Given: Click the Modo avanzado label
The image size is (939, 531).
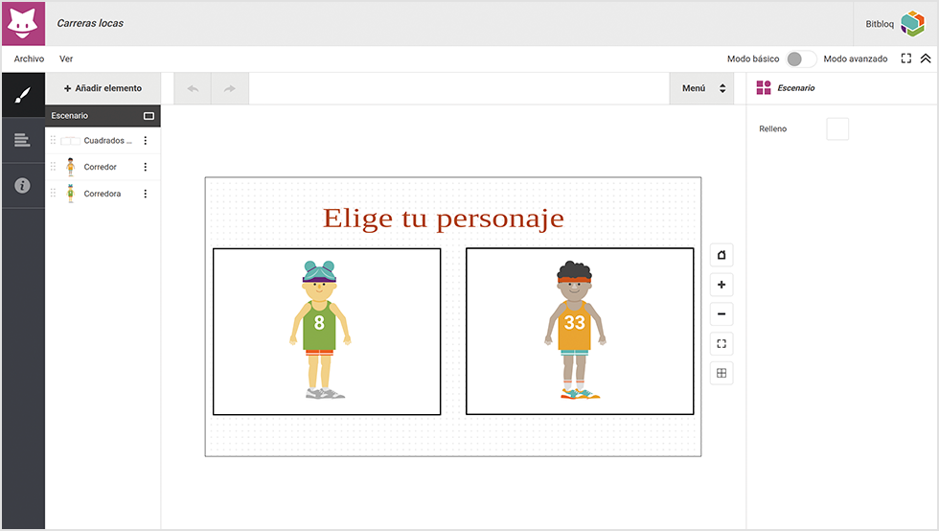Looking at the screenshot, I should [x=855, y=58].
